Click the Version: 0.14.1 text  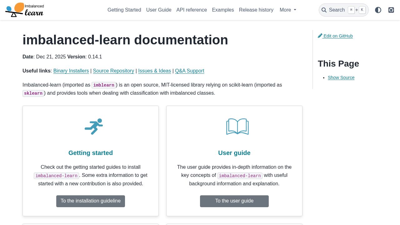tap(85, 57)
